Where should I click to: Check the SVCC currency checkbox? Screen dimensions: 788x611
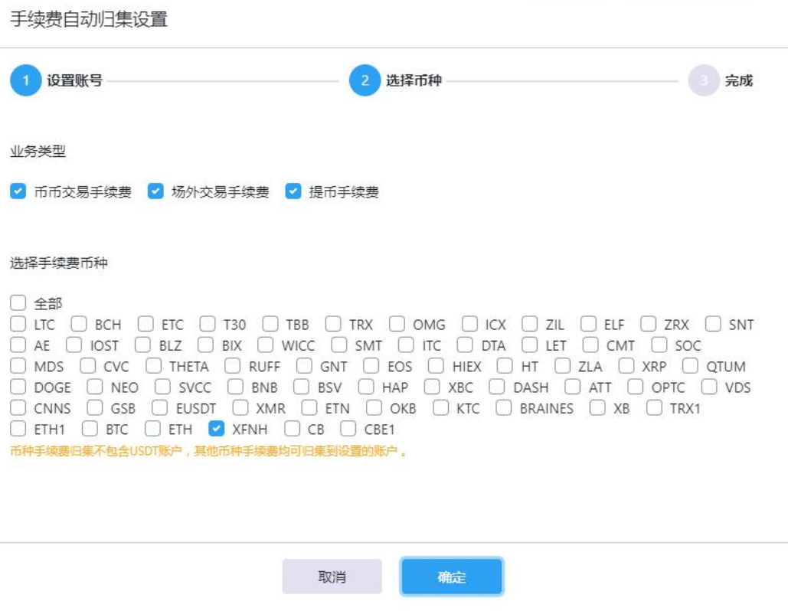(x=163, y=387)
